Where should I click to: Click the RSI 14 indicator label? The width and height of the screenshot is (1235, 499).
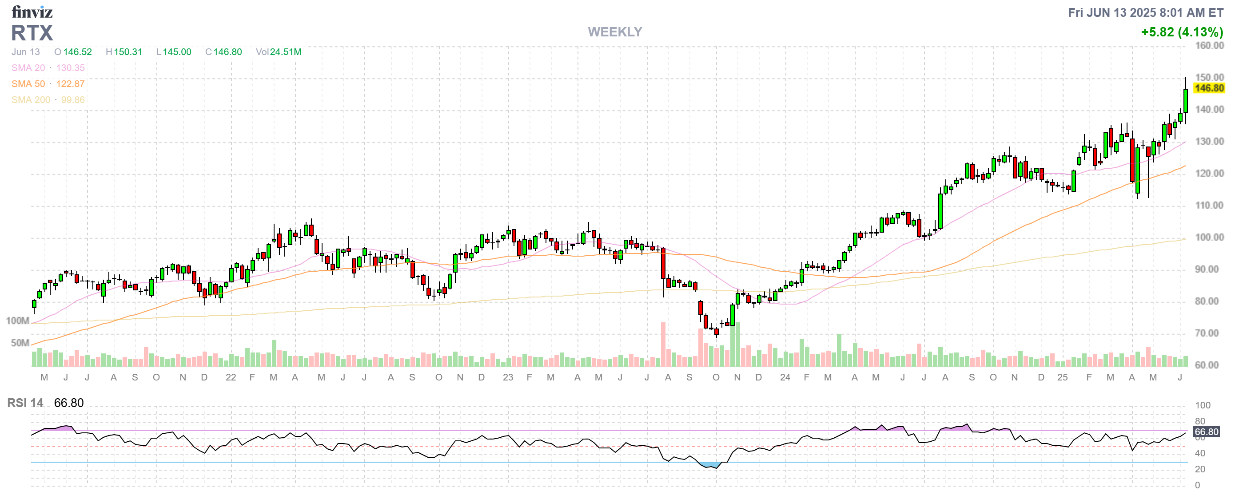25,403
